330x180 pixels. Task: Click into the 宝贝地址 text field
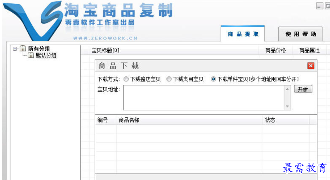[204, 97]
